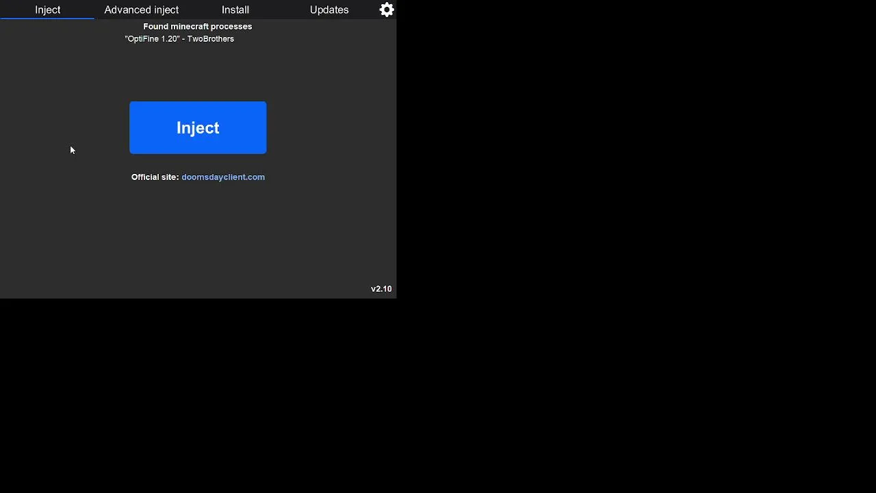The image size is (876, 493).
Task: Click the large blue Inject button
Action: (x=198, y=127)
